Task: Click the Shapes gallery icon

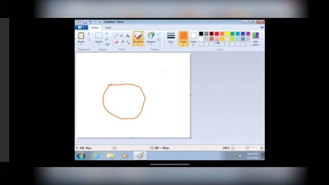Action: 151,35
